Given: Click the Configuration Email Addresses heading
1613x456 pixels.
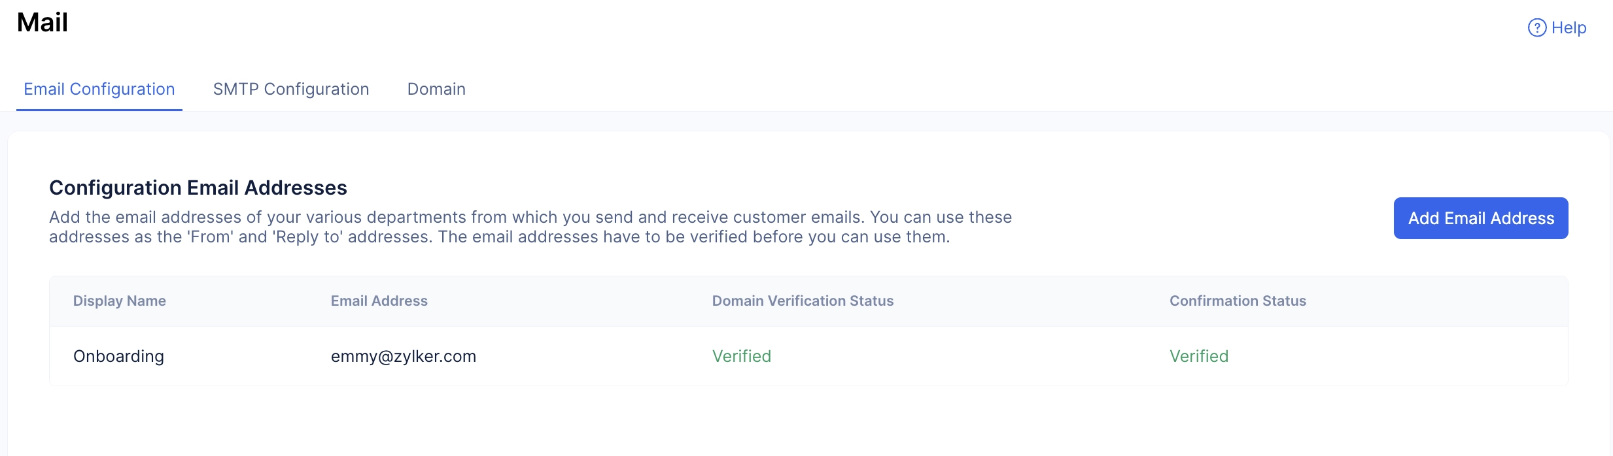Looking at the screenshot, I should point(198,187).
